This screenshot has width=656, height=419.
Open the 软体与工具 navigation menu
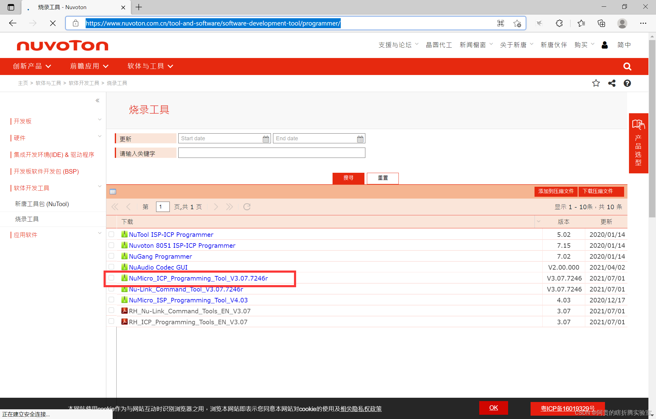[x=150, y=66]
